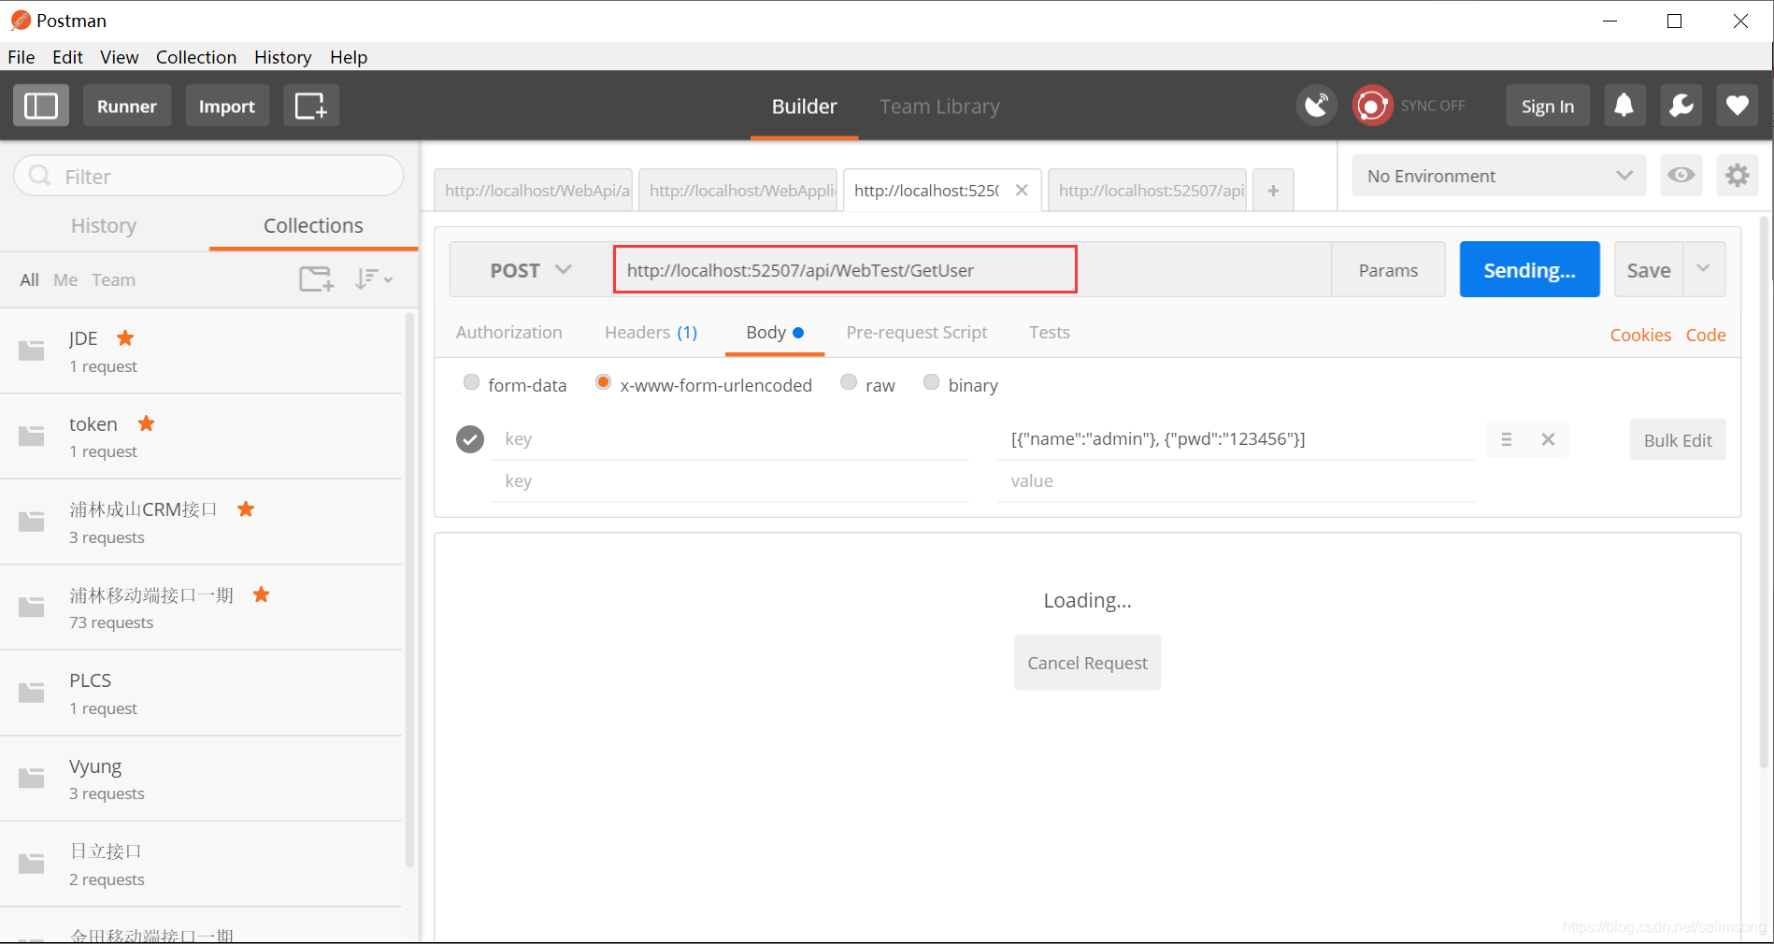Delete the key-value row
The height and width of the screenshot is (944, 1774).
pos(1548,439)
